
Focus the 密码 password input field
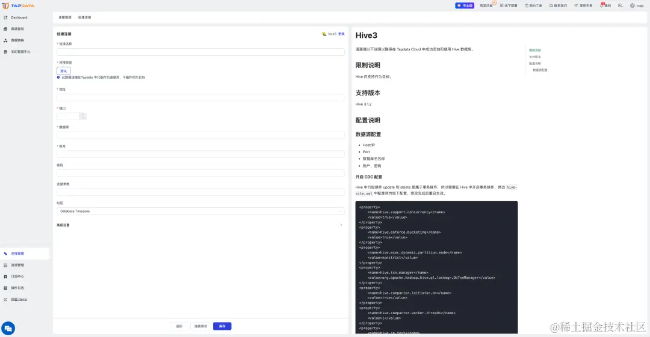coord(200,173)
